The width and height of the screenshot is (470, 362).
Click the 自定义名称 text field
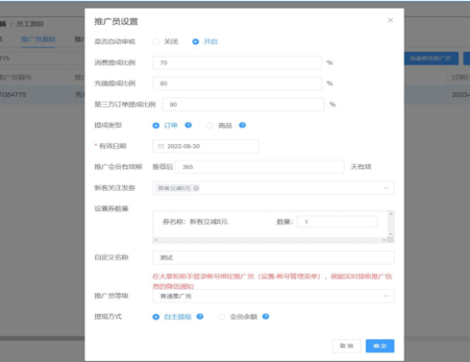click(273, 258)
